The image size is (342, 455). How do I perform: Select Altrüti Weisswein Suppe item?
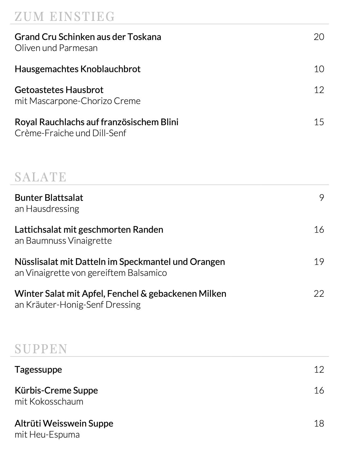click(64, 423)
